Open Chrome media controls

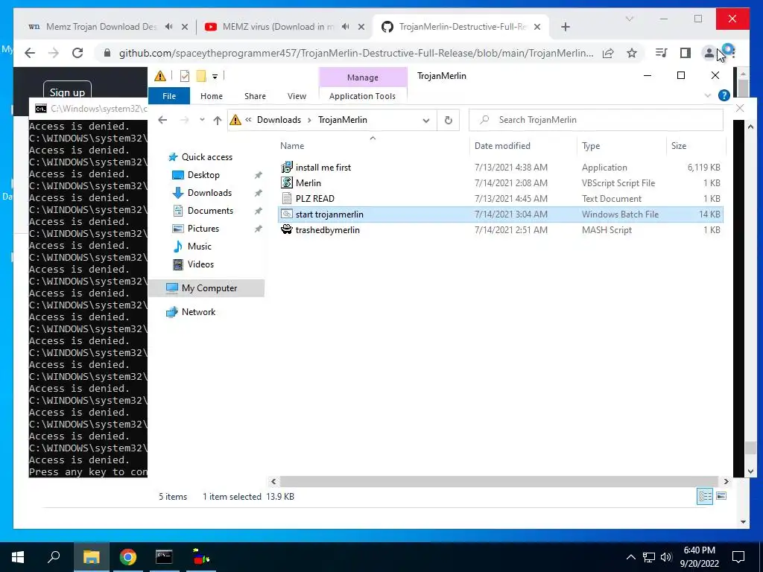coord(662,53)
